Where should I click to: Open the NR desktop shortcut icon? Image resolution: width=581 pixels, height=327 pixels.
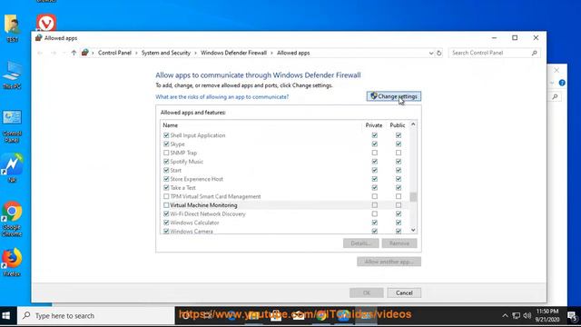tap(12, 169)
